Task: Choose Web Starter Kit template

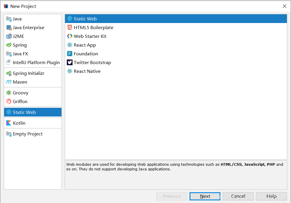Action: (176, 36)
